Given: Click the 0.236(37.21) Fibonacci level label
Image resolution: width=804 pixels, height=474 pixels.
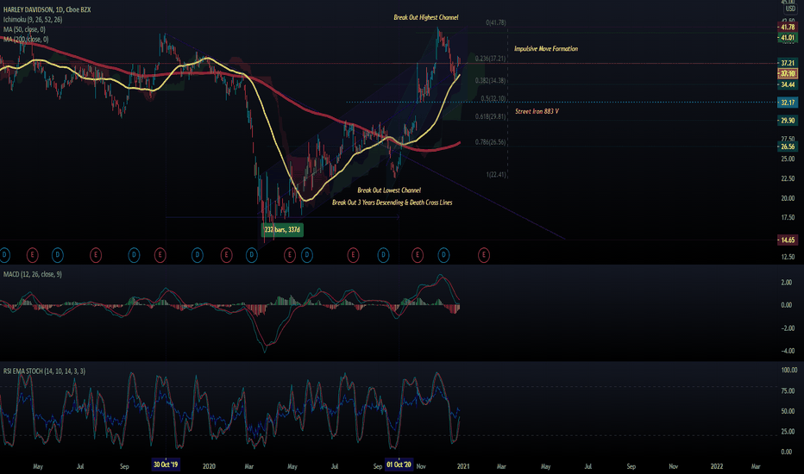Looking at the screenshot, I should tap(490, 59).
